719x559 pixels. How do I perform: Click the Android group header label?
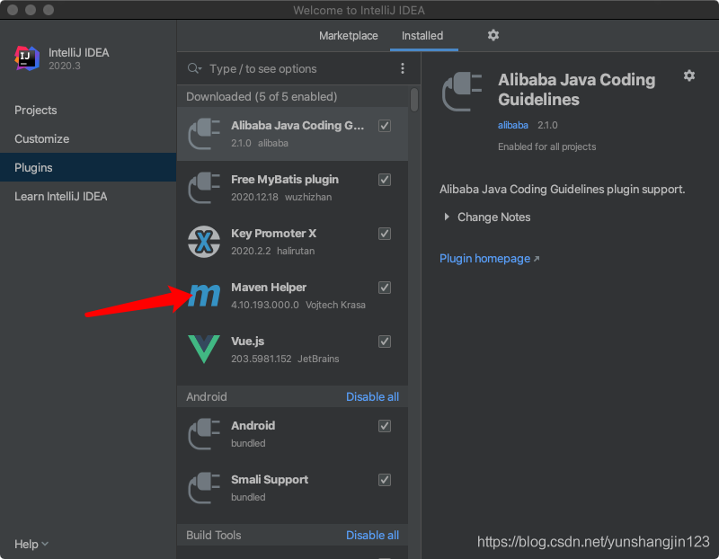[x=207, y=396]
